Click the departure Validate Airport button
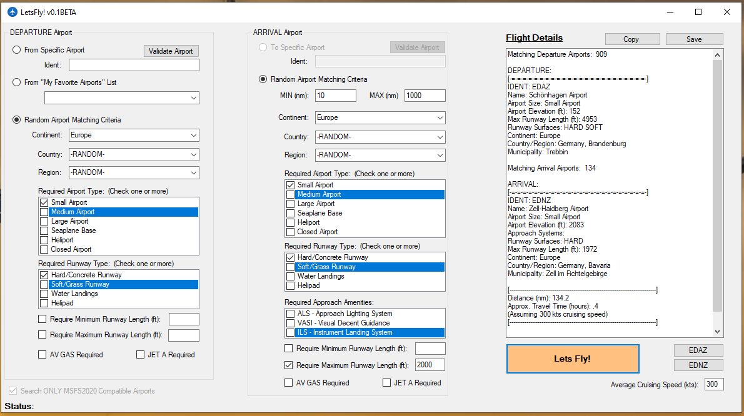Screen dimensions: 744x416 pyautogui.click(x=171, y=51)
